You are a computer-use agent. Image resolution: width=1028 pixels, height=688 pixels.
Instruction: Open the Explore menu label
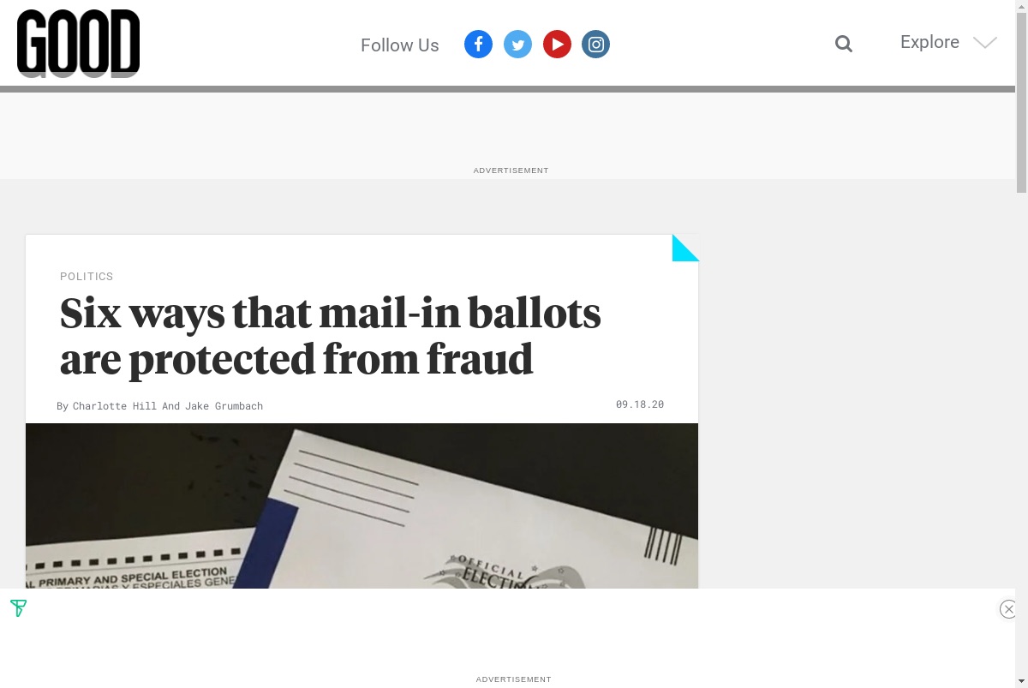[x=929, y=42]
